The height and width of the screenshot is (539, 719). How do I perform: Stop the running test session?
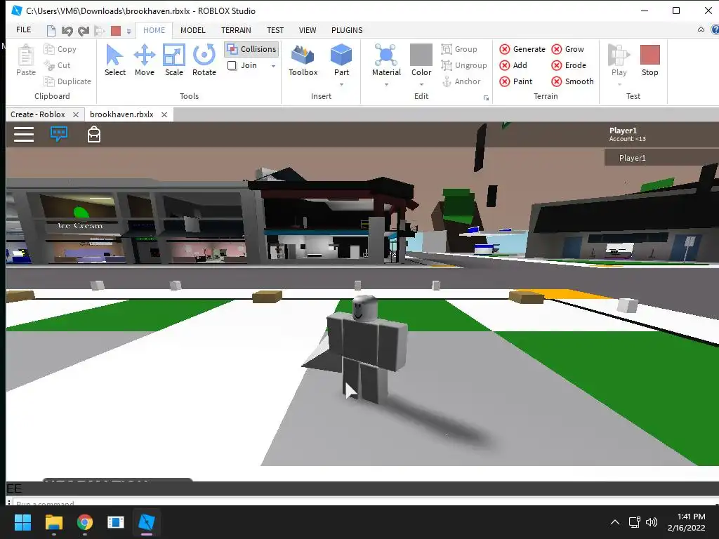coord(649,60)
